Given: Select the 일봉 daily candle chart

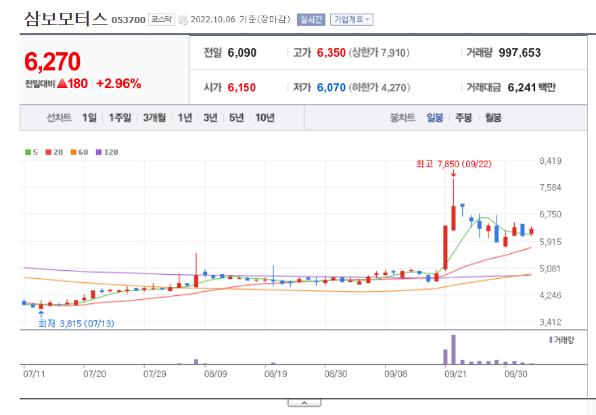Looking at the screenshot, I should (x=435, y=118).
